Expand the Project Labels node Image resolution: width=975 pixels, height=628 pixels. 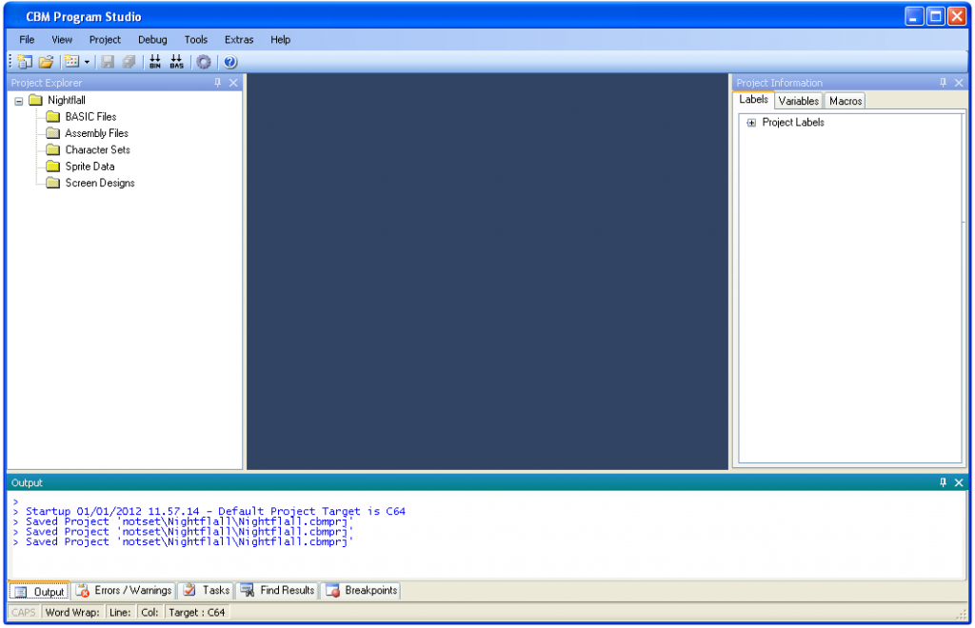(x=751, y=123)
